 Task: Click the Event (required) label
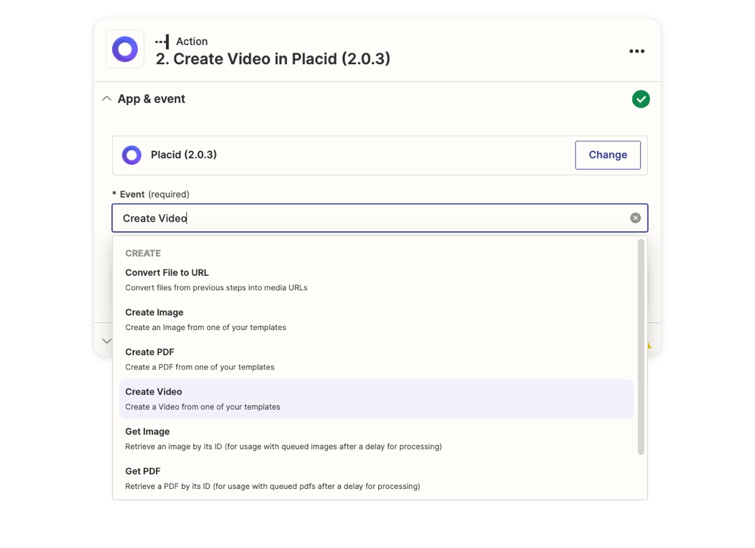(x=151, y=194)
